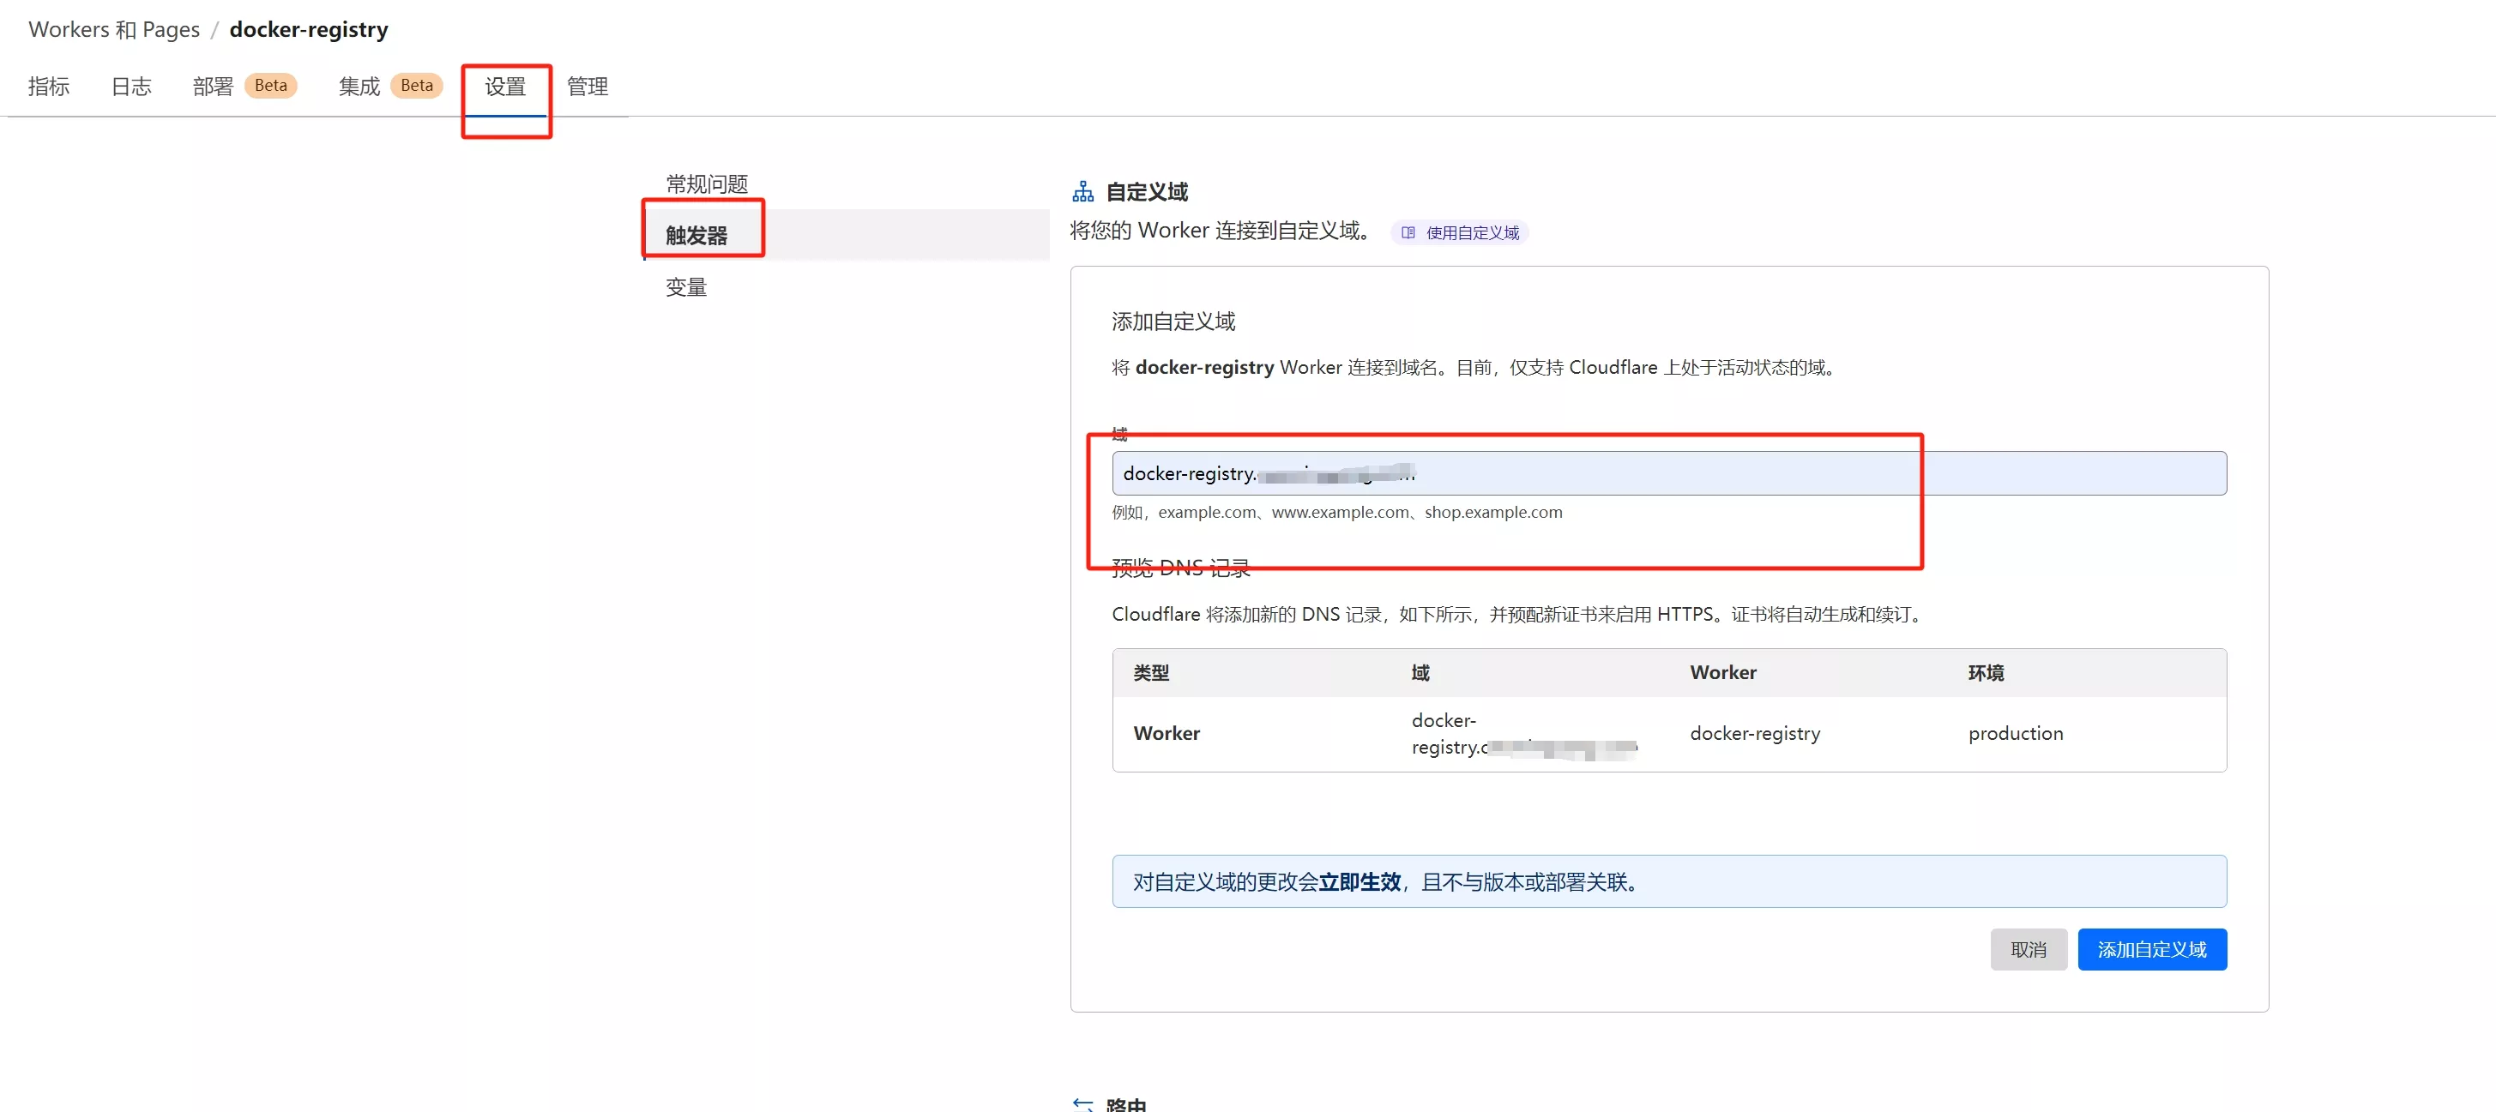Open 变量 in the settings sidebar
Viewport: 2496px width, 1112px height.
[686, 286]
